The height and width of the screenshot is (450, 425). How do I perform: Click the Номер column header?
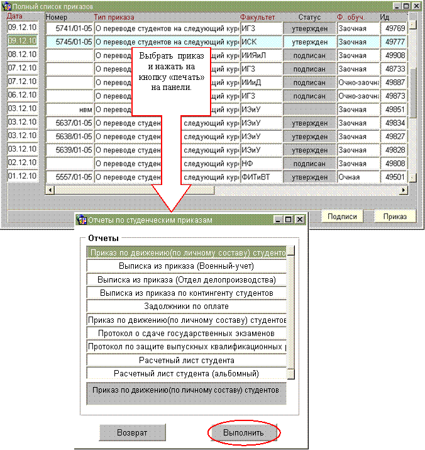57,17
